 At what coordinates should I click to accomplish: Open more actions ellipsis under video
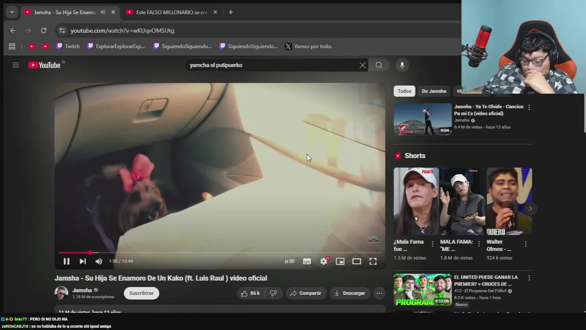[x=379, y=293]
